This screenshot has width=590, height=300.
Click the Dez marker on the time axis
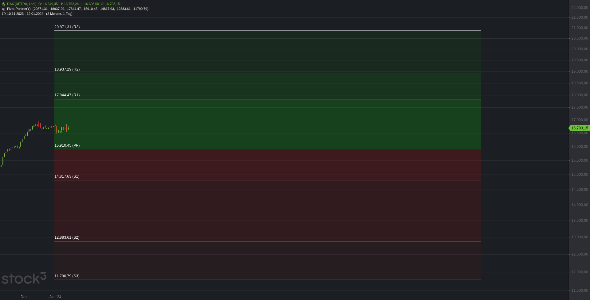[24, 297]
